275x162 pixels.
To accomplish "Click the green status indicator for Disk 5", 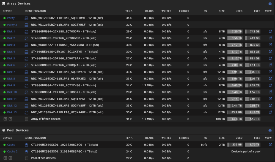I will pyautogui.click(x=5, y=58).
